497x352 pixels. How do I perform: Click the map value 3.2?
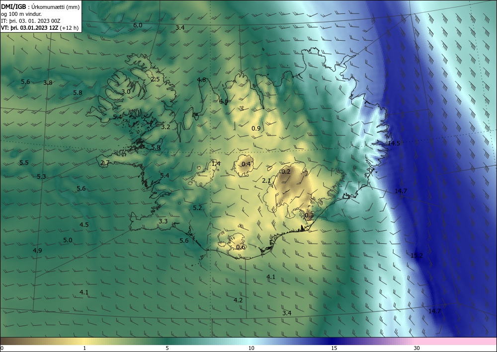coord(166,127)
